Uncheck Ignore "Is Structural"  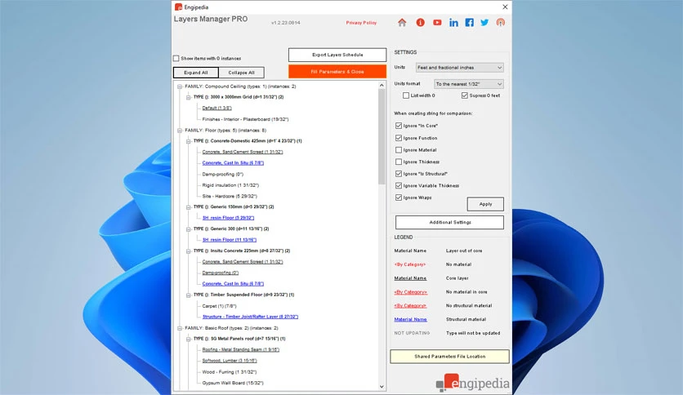[x=398, y=174]
